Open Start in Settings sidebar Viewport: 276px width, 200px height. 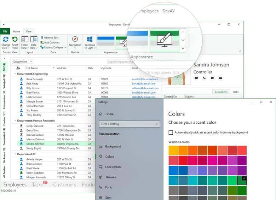[x=105, y=198]
